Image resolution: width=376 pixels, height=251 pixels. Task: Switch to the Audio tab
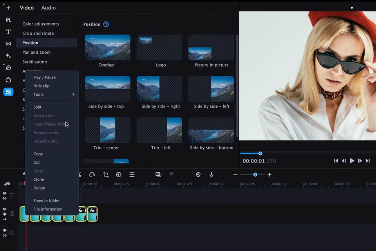[49, 8]
